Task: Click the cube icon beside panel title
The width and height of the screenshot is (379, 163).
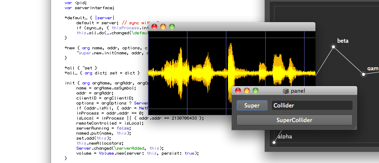Action: pos(286,91)
